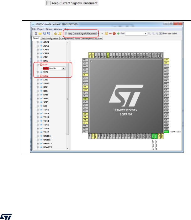Click the green plus toolbar icon
Viewport: 191px width, 220px height.
[x=118, y=33]
